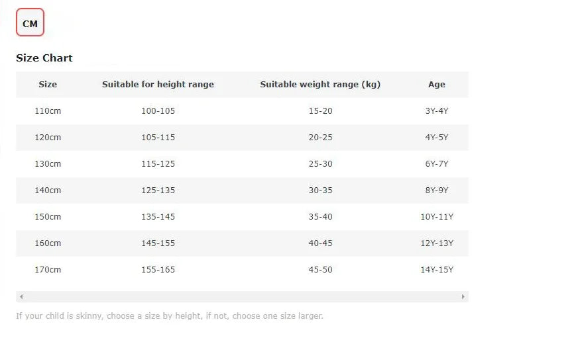
Task: Select the 110cm size cell
Action: (x=48, y=111)
